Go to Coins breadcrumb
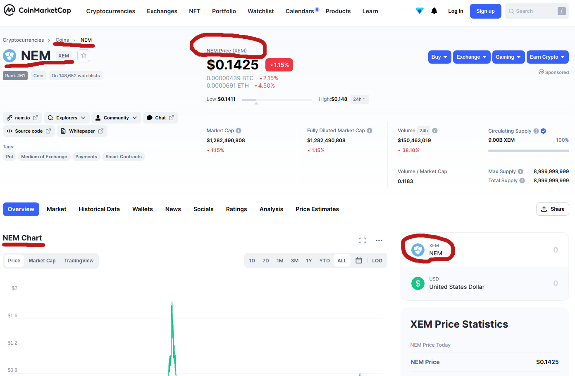The height and width of the screenshot is (376, 575). coord(62,40)
